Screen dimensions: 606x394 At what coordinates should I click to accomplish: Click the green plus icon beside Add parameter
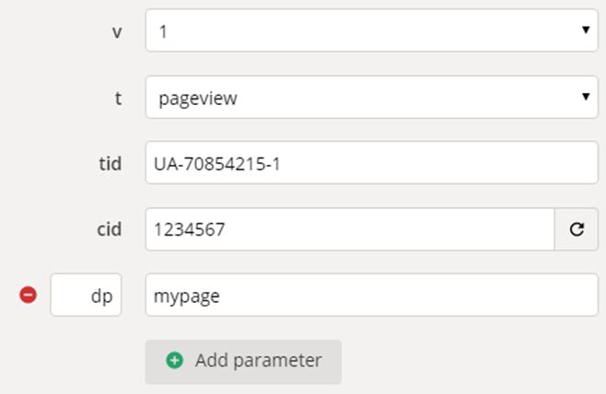tap(175, 361)
